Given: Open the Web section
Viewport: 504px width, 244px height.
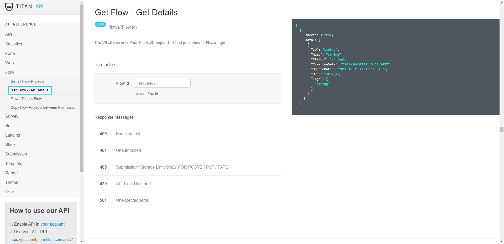Looking at the screenshot, I should click(x=9, y=63).
